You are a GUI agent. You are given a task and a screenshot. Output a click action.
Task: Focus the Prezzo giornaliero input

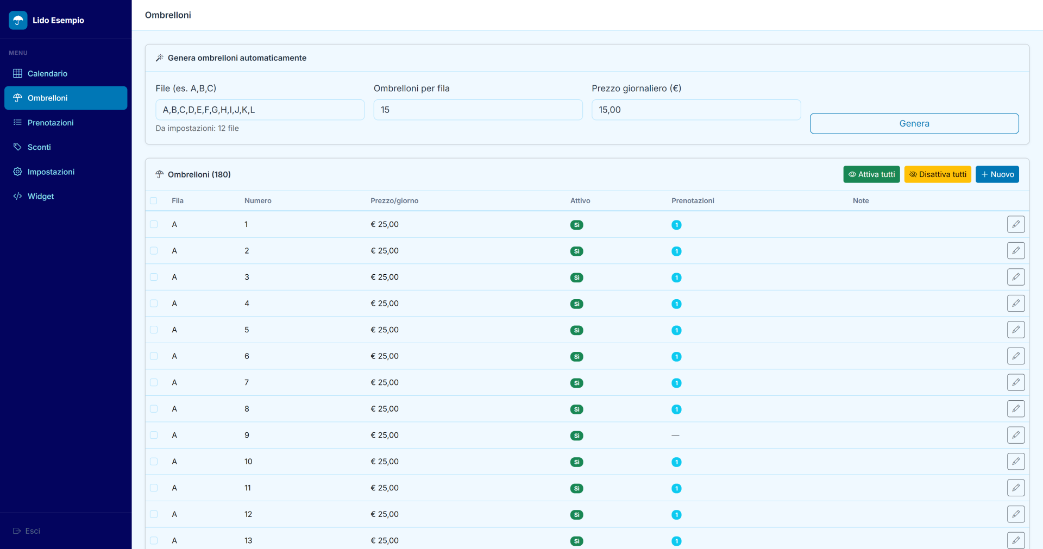tap(696, 110)
